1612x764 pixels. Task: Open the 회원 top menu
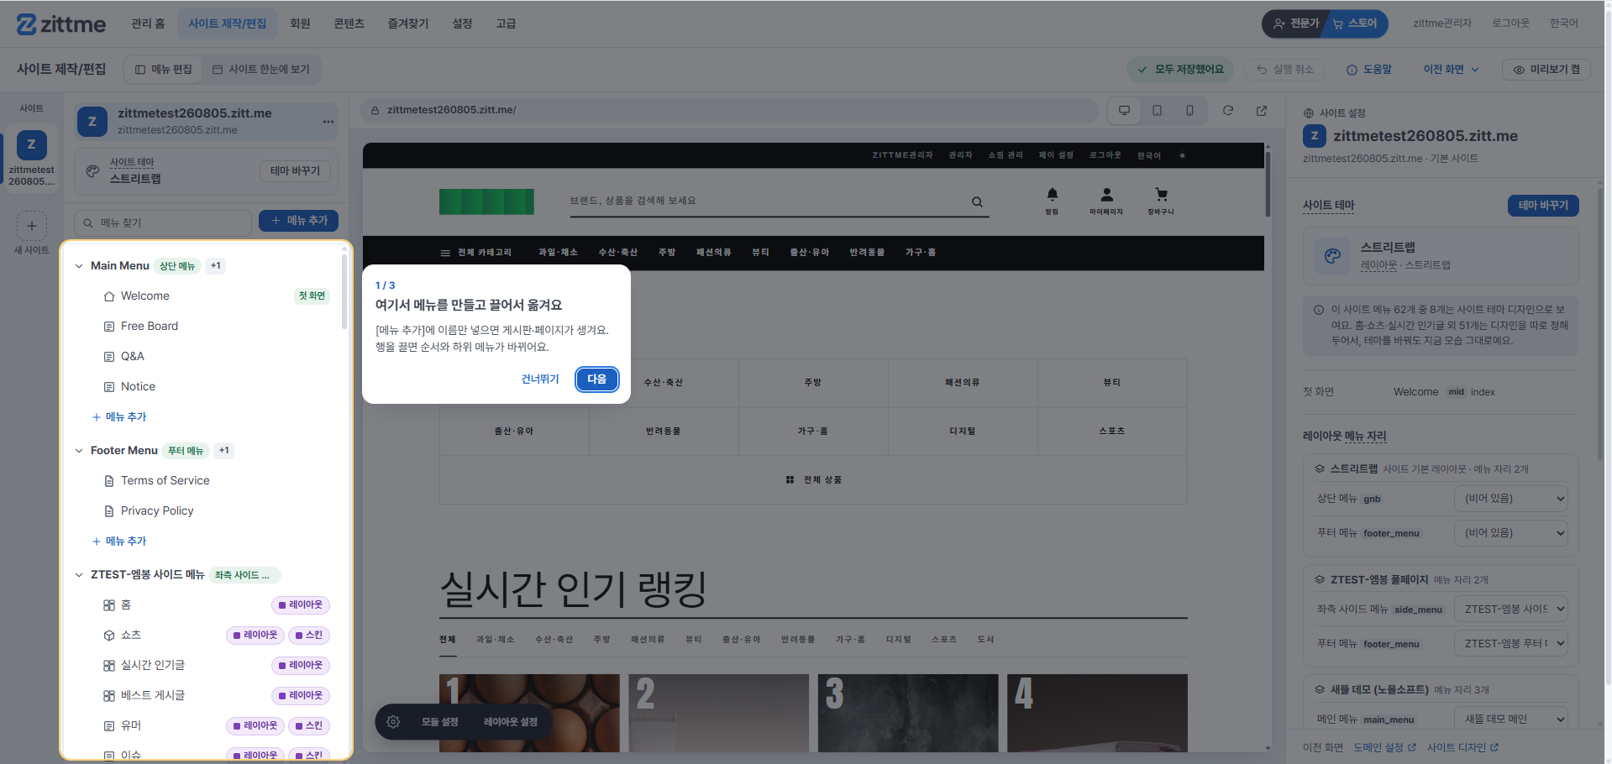[x=300, y=24]
